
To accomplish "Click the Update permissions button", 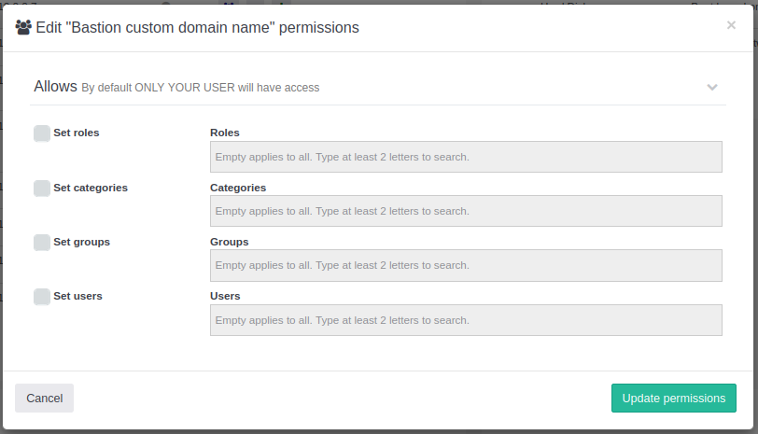I will tap(673, 399).
